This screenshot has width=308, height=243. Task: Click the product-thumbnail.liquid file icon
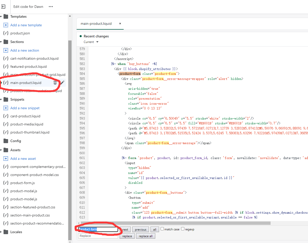click(6, 132)
